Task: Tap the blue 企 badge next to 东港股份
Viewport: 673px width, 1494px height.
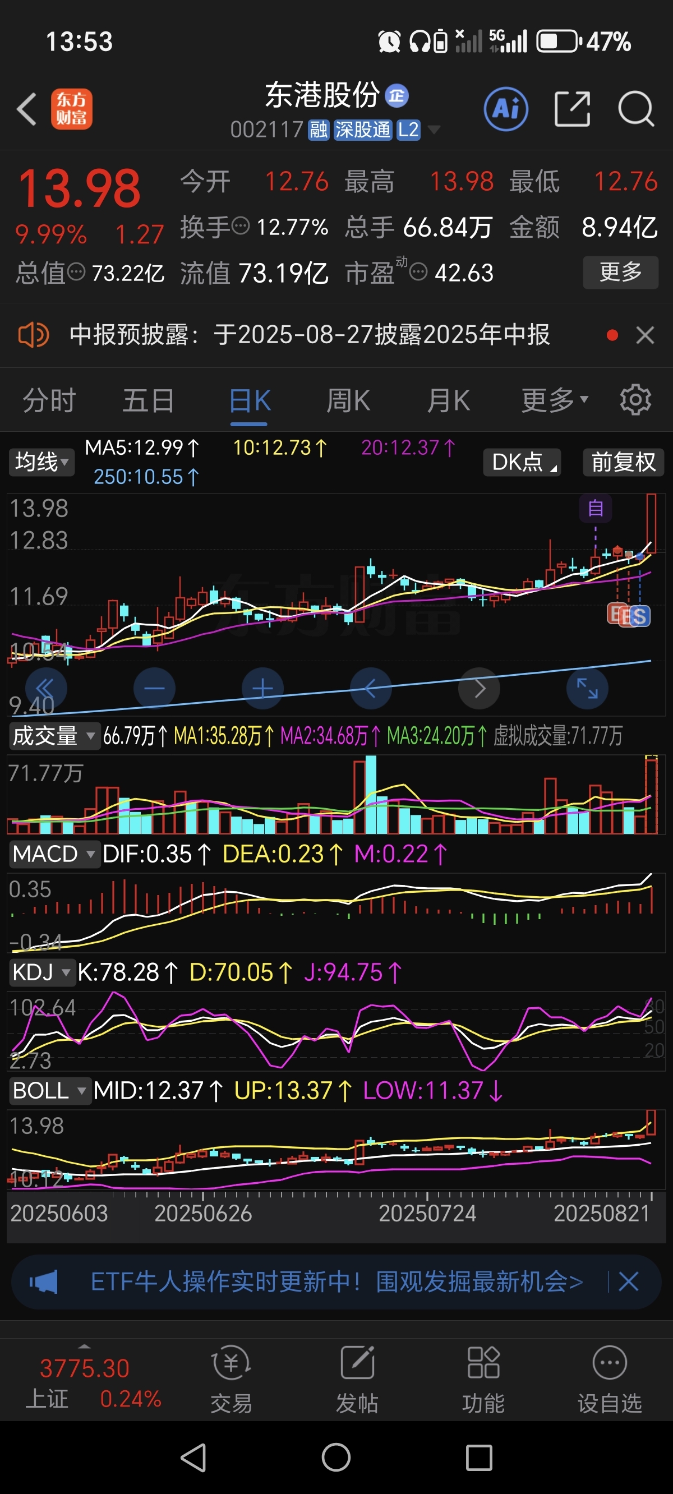Action: (x=398, y=96)
